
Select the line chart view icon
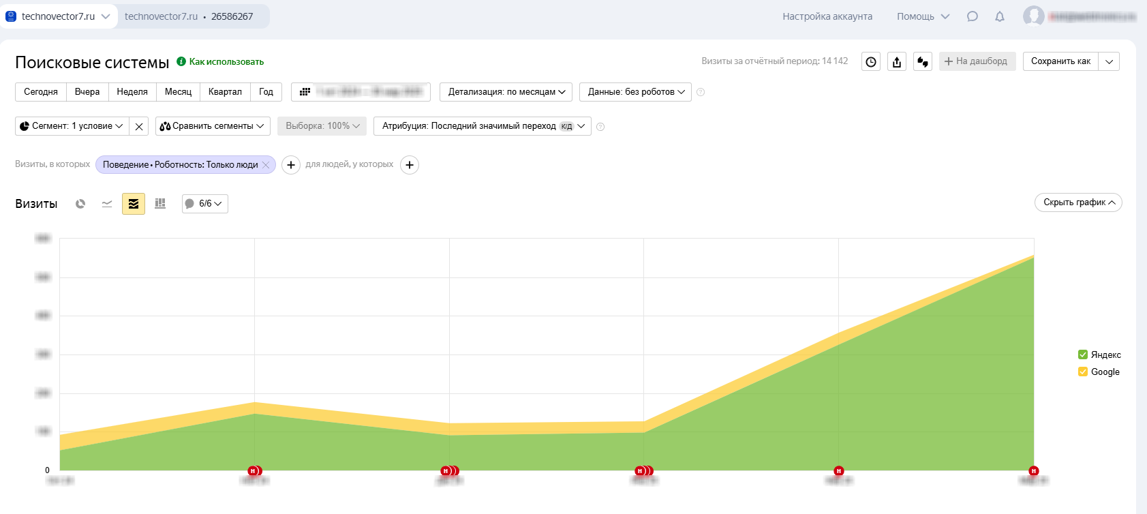pyautogui.click(x=107, y=204)
